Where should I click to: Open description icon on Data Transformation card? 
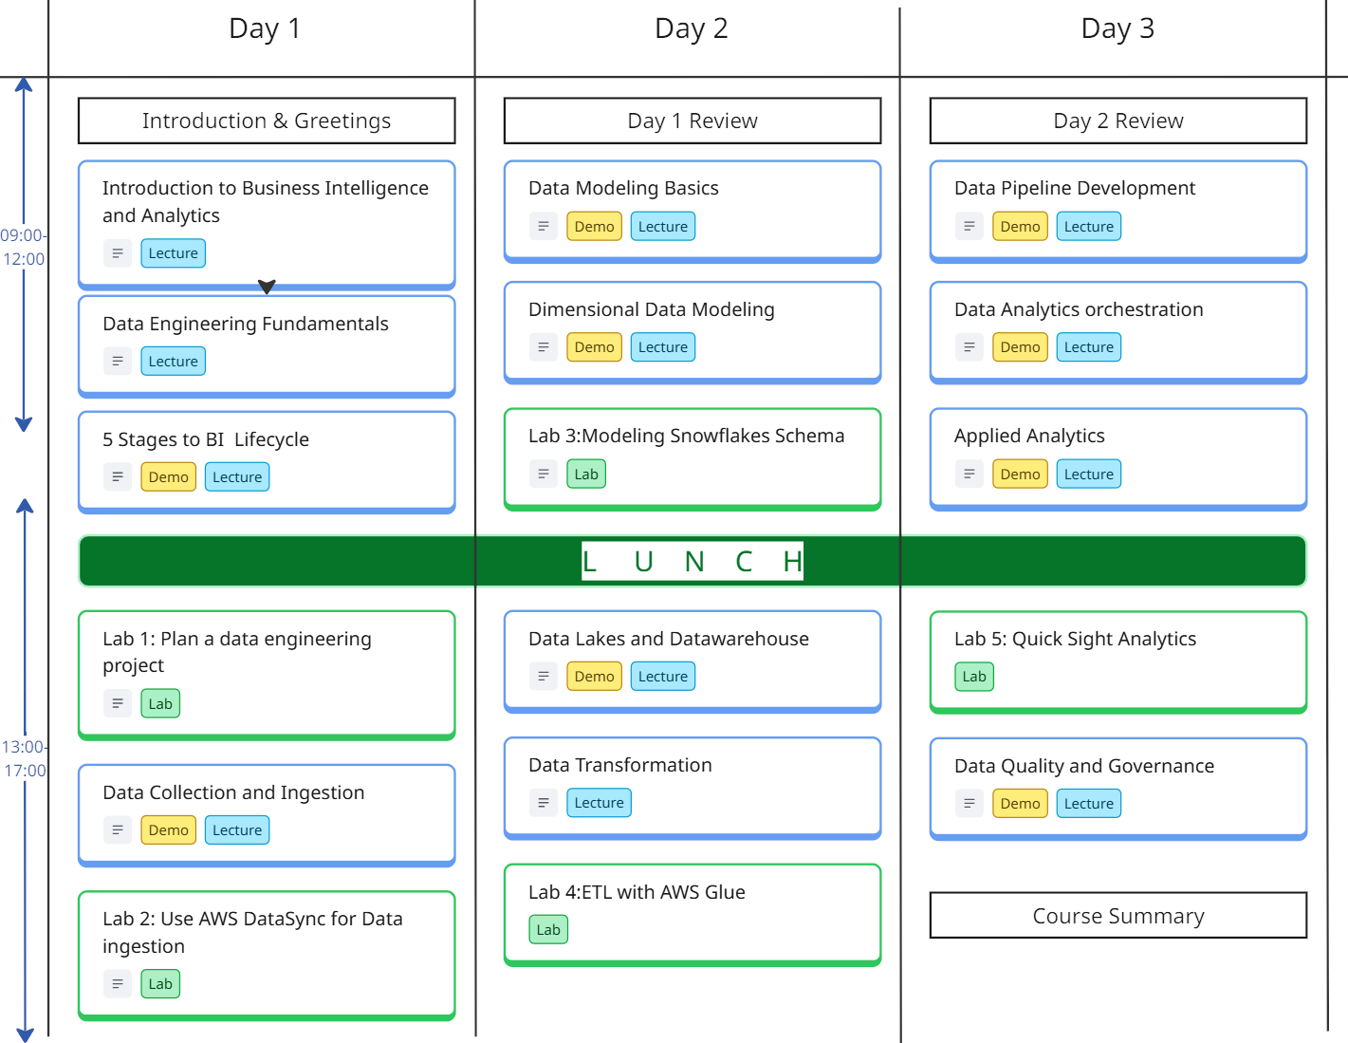pos(543,803)
